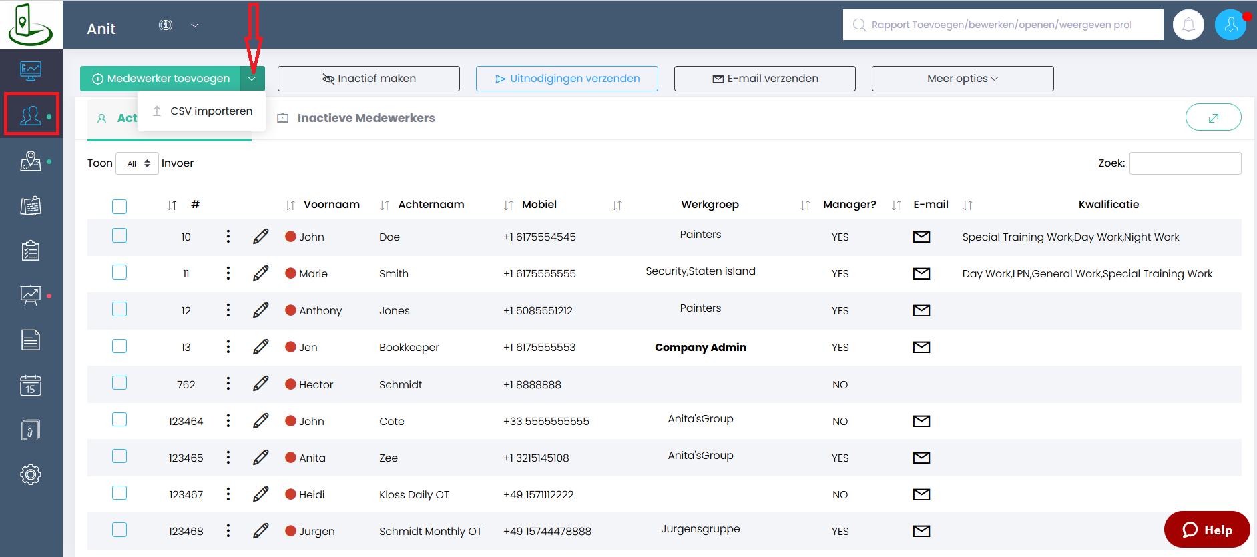Open settings gear in sidebar

31,474
